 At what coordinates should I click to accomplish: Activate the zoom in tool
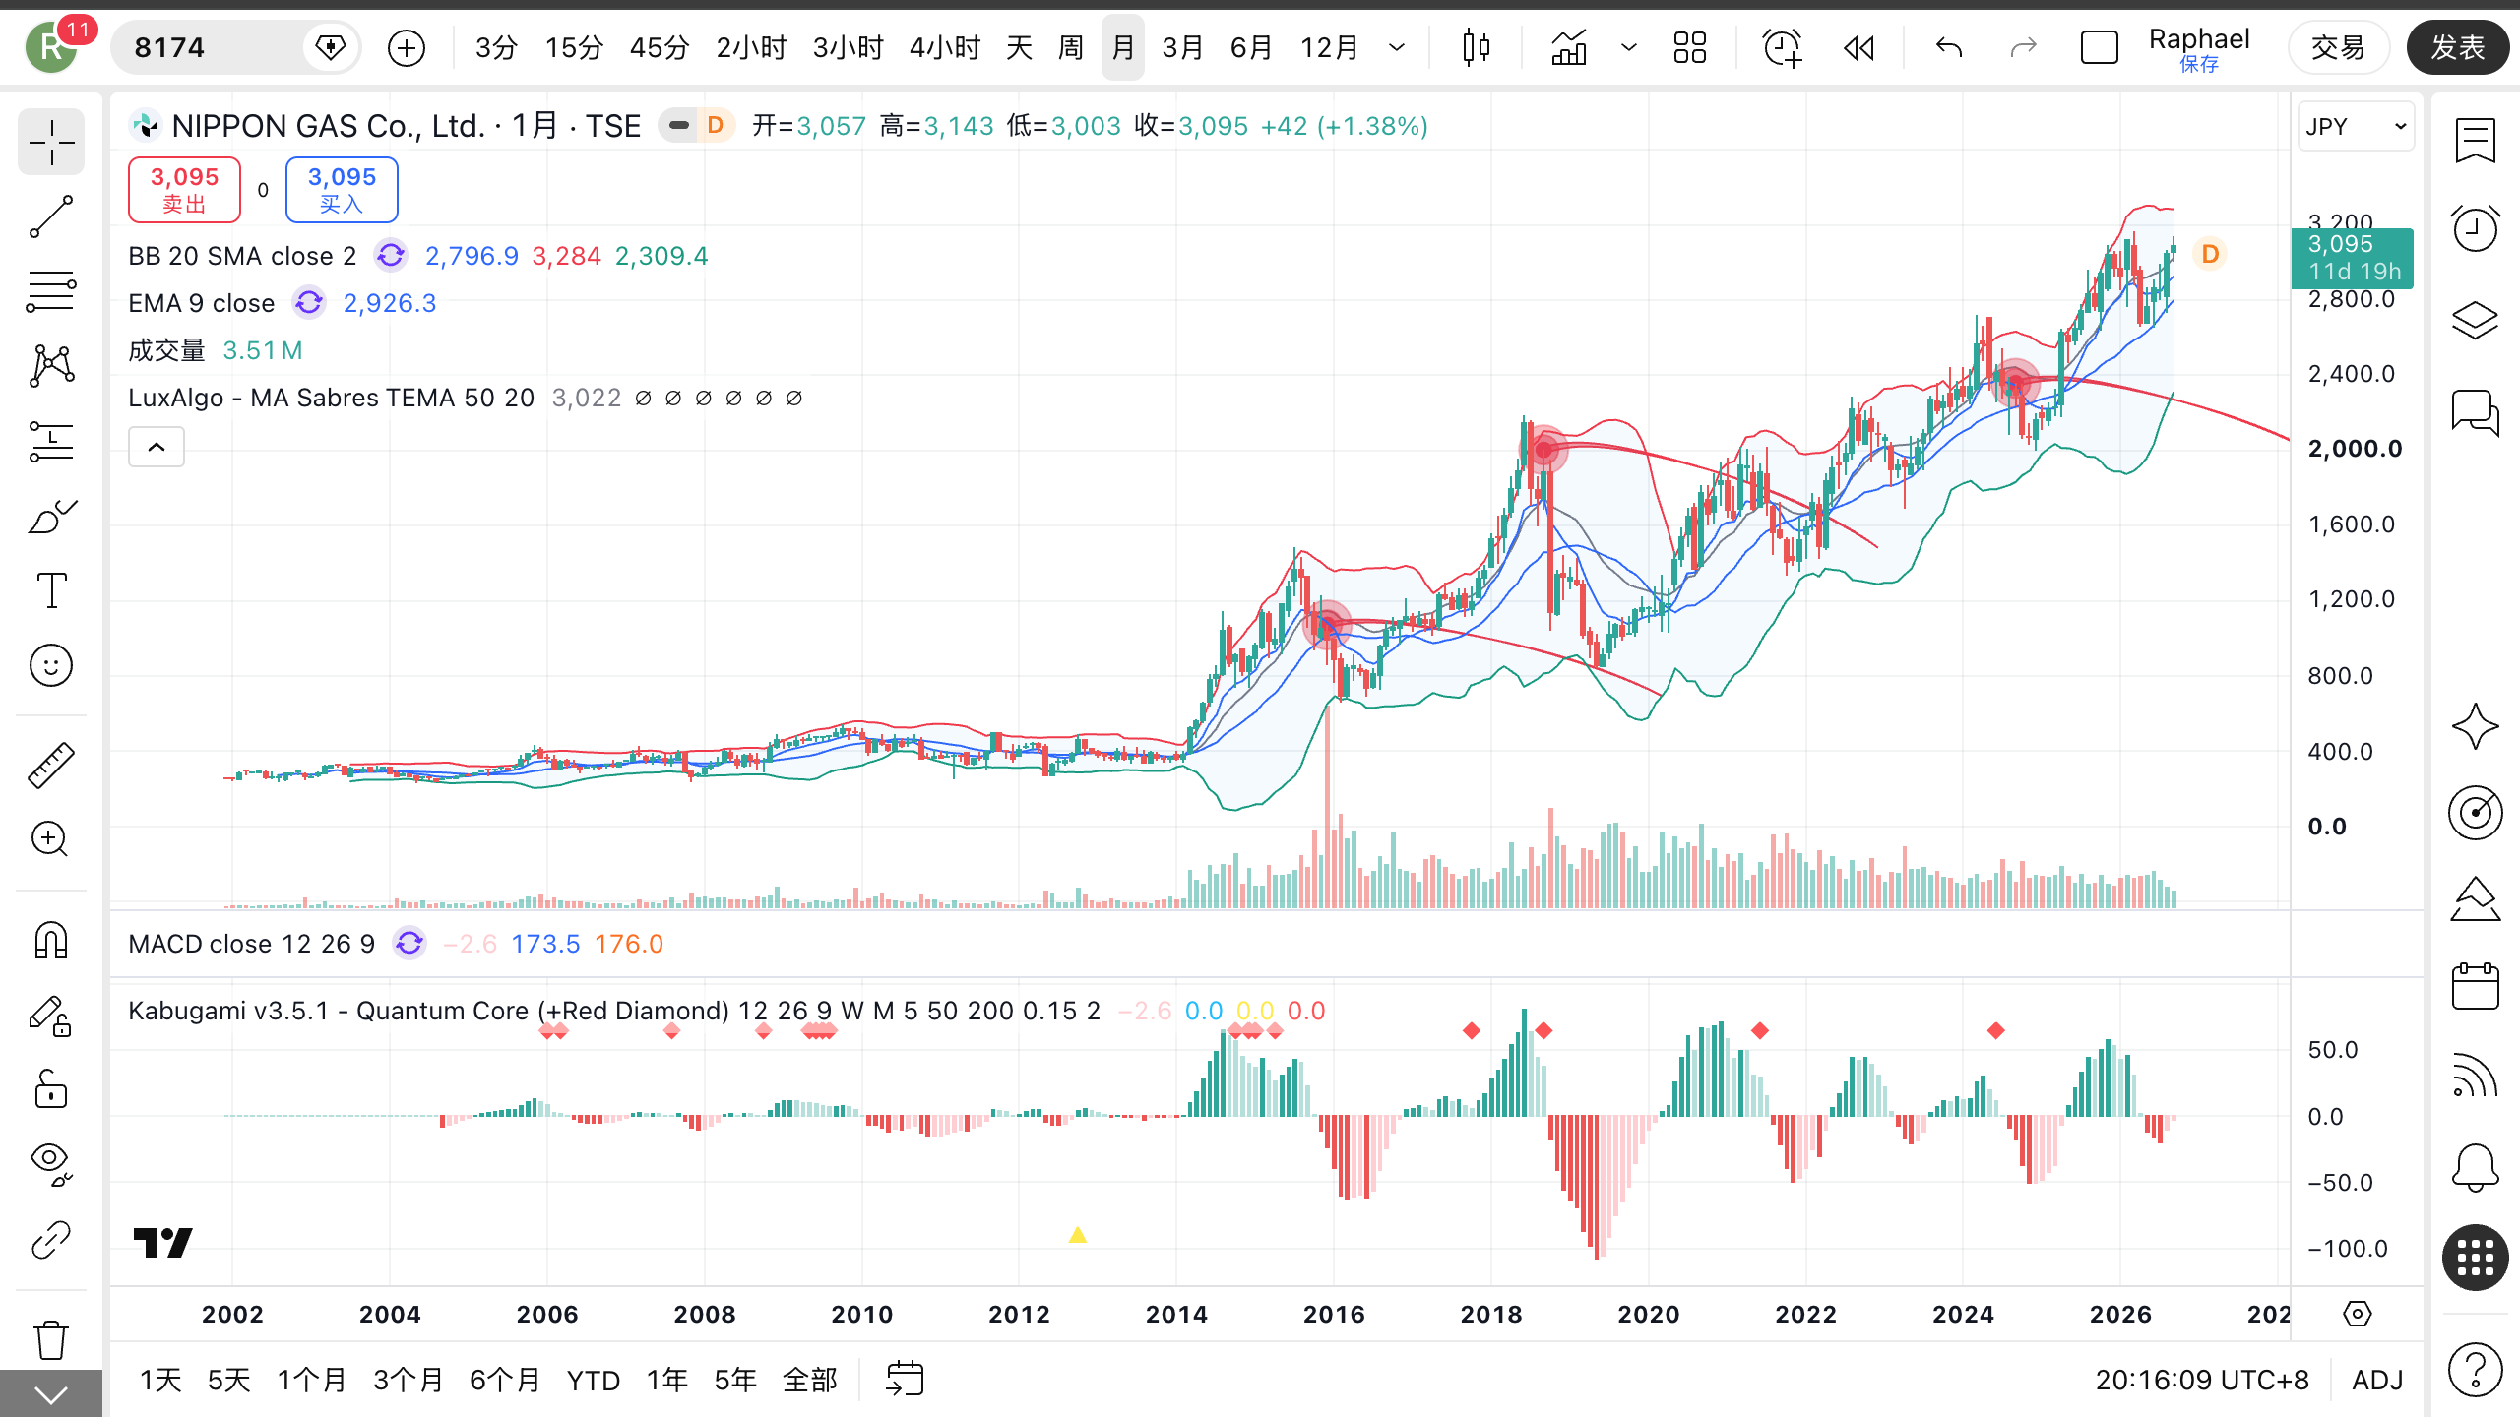[51, 839]
